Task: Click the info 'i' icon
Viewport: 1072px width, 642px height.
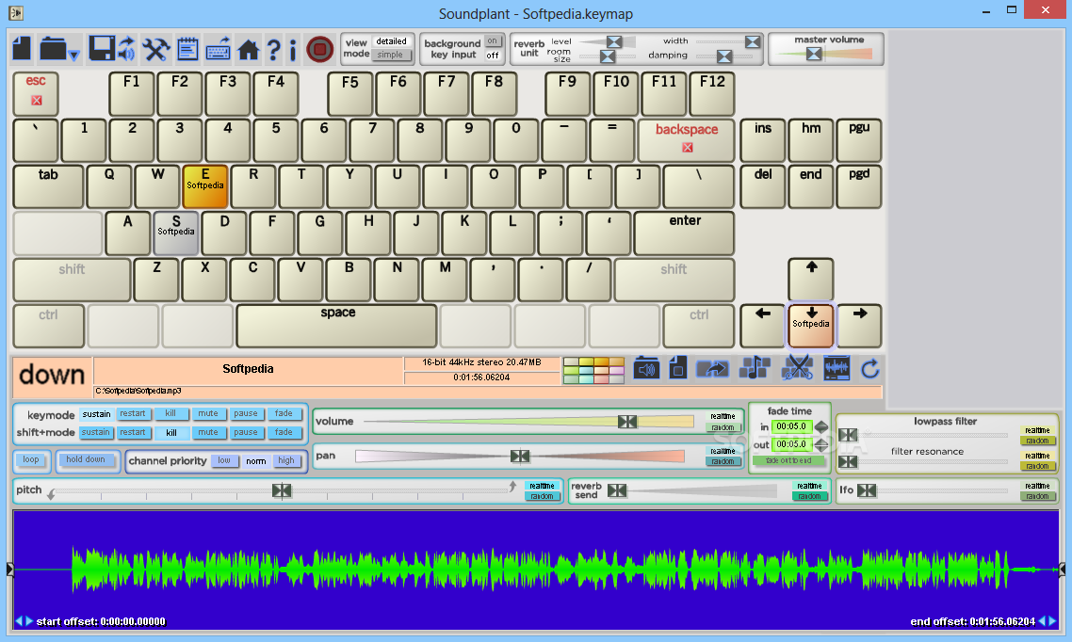Action: coord(293,49)
